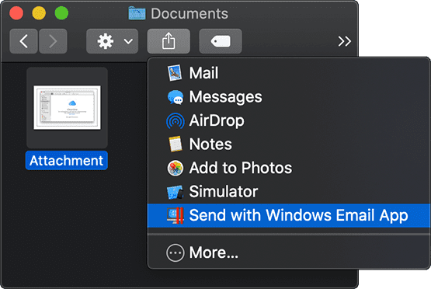Choose Mail from the share menu
This screenshot has height=289, width=431.
click(x=289, y=73)
